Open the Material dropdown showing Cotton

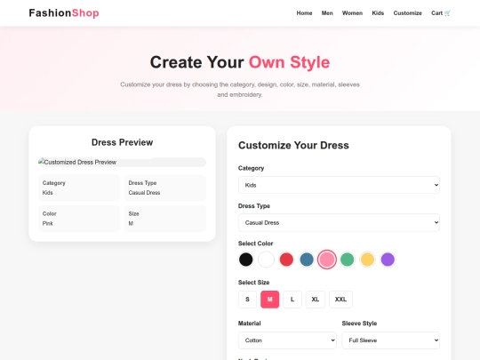tap(287, 340)
